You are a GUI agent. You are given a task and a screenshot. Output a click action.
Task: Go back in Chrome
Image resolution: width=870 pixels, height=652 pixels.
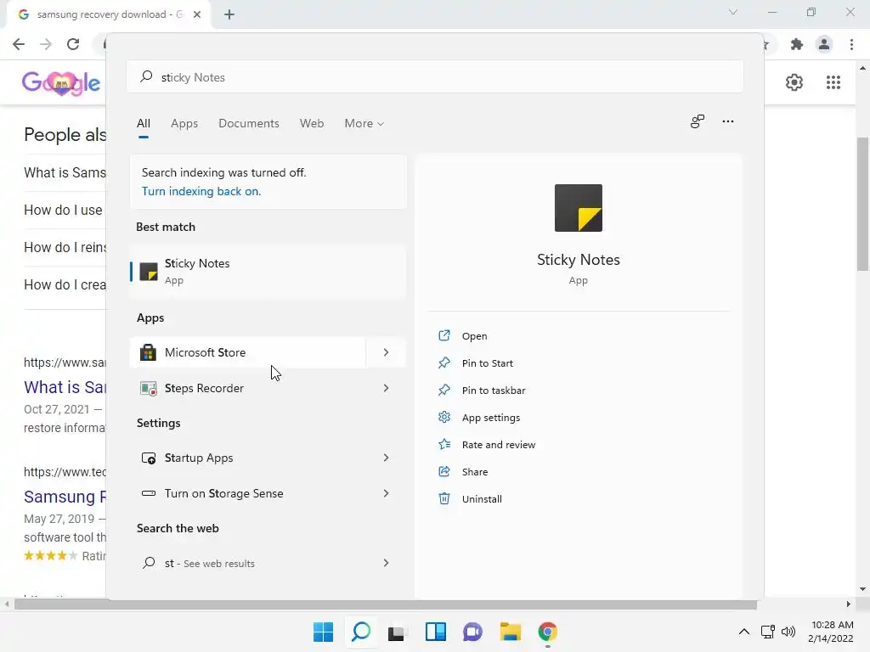pos(19,44)
